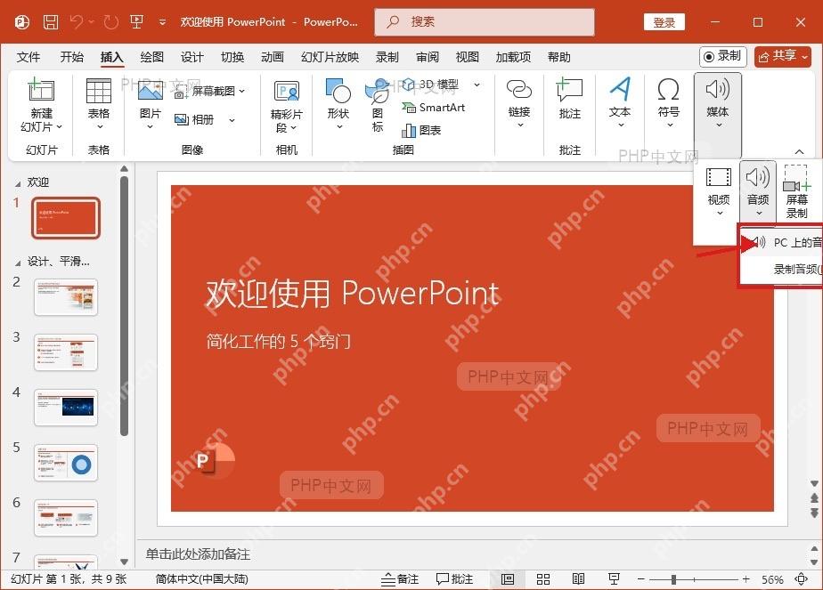Save the presentation with the floppy-disk icon

[51, 22]
